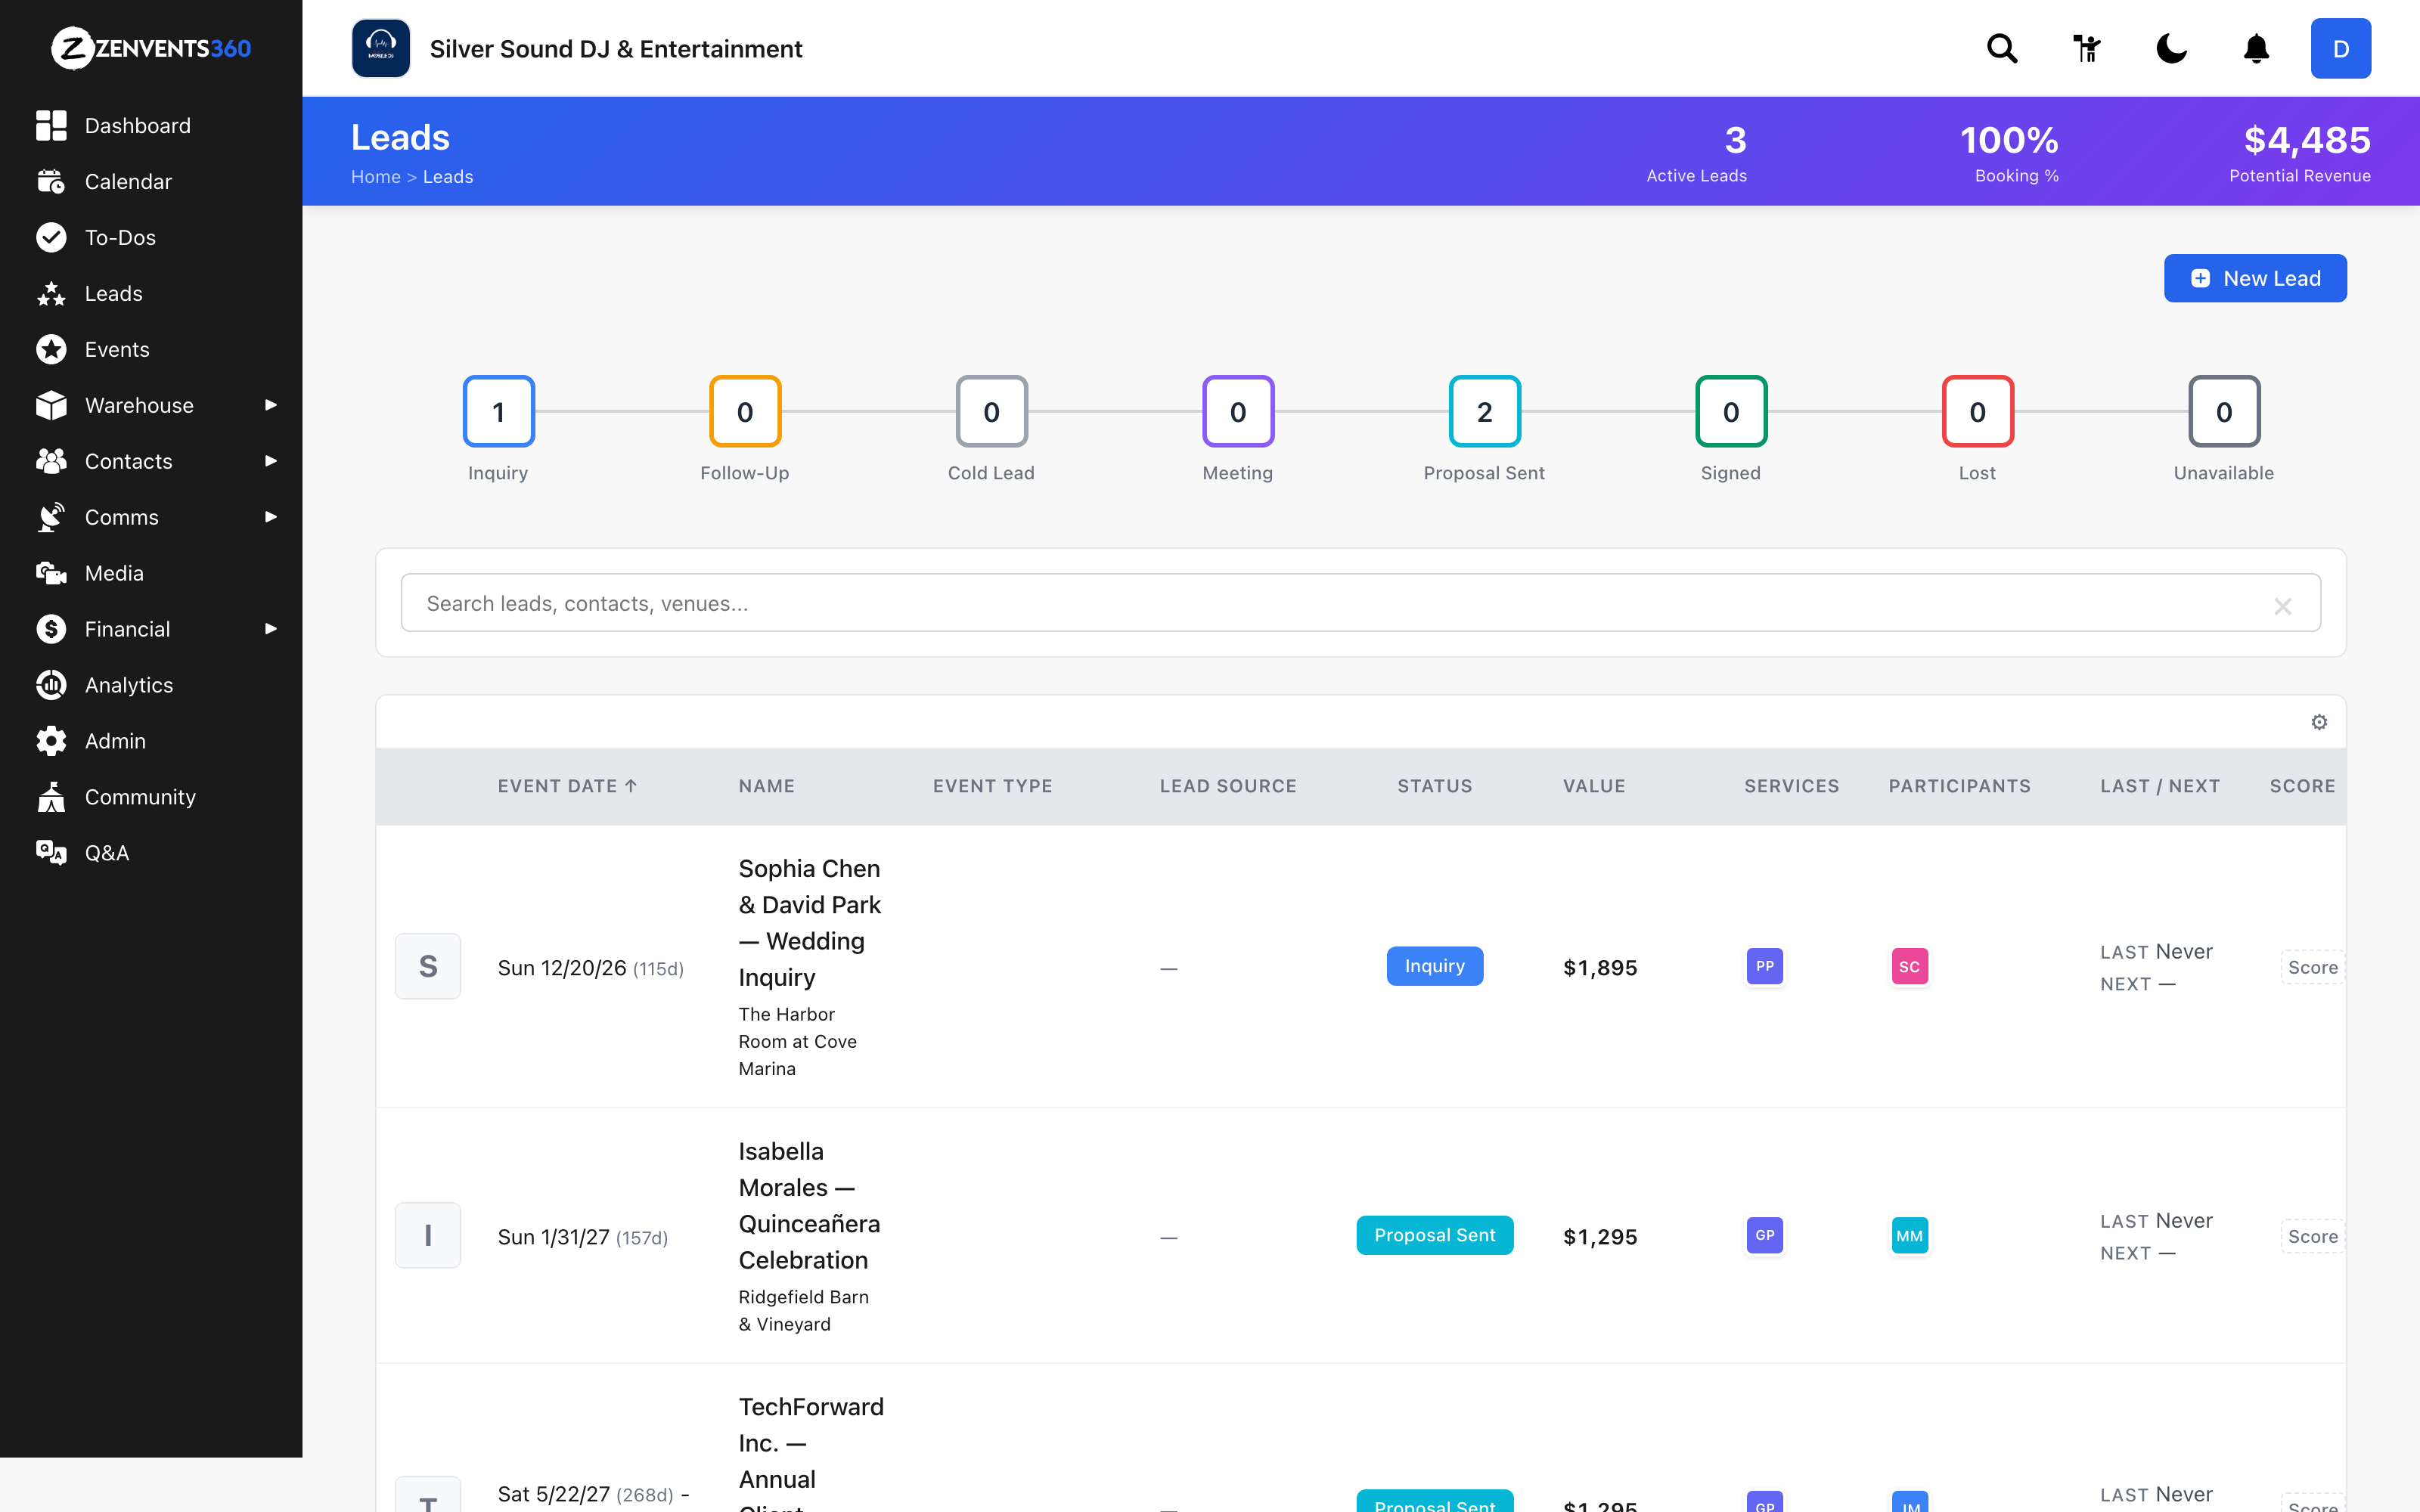Filter by the Inquiry stage box
This screenshot has width=2420, height=1512.
coord(498,411)
